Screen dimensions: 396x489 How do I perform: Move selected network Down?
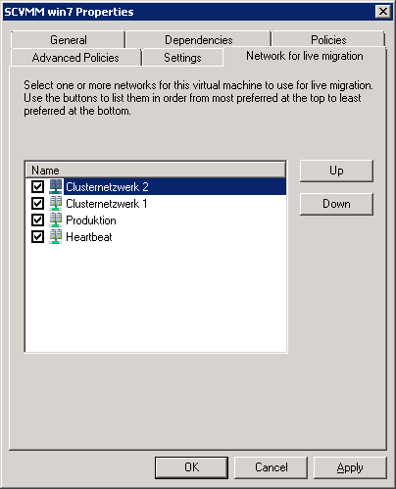click(336, 204)
